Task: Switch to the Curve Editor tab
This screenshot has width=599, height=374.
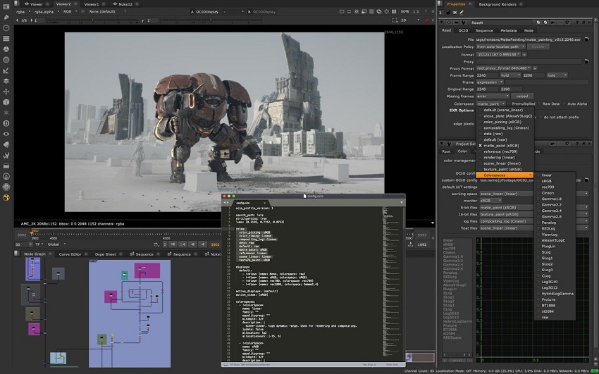Action: pyautogui.click(x=70, y=254)
